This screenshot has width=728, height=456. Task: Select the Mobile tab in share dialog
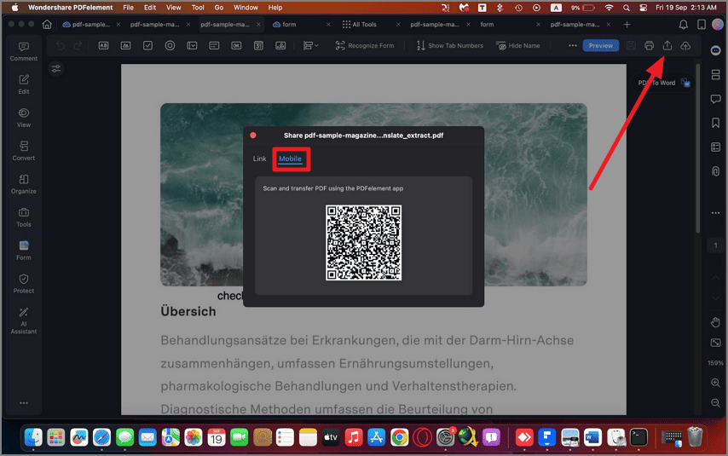[x=290, y=159]
